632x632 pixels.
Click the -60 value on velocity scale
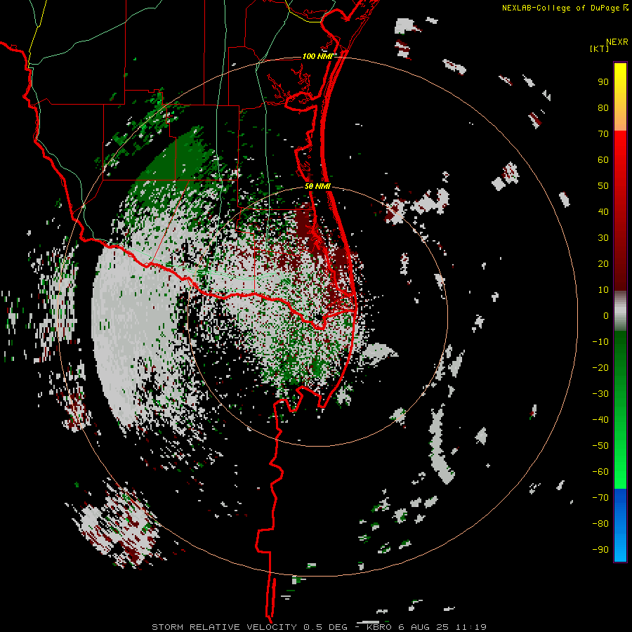[x=600, y=472]
